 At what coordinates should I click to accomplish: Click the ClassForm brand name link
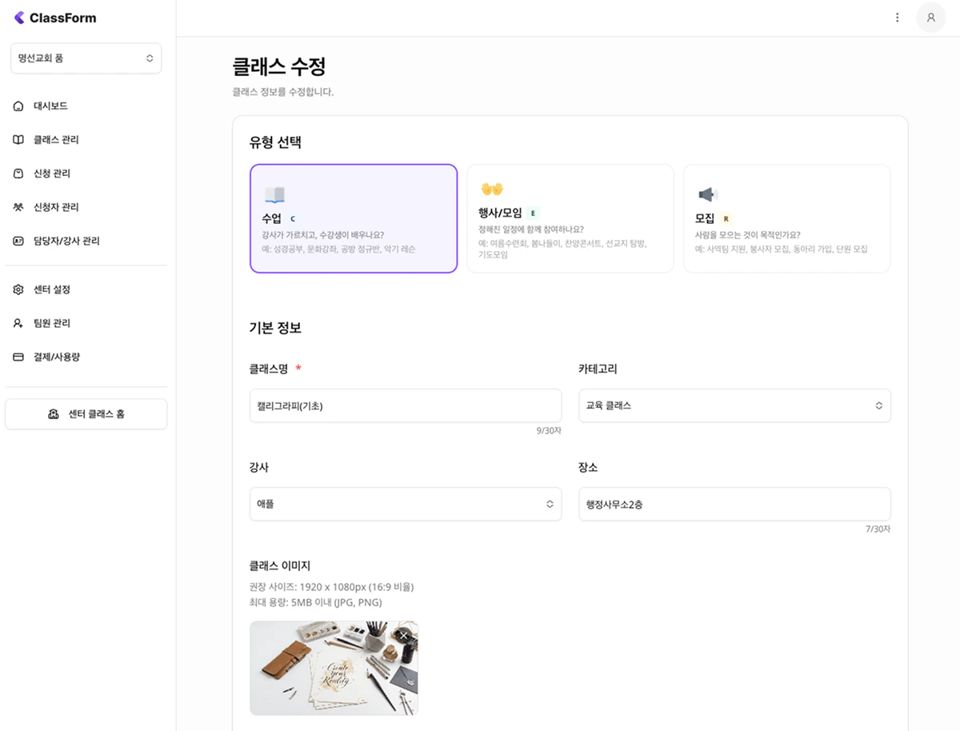pos(62,18)
